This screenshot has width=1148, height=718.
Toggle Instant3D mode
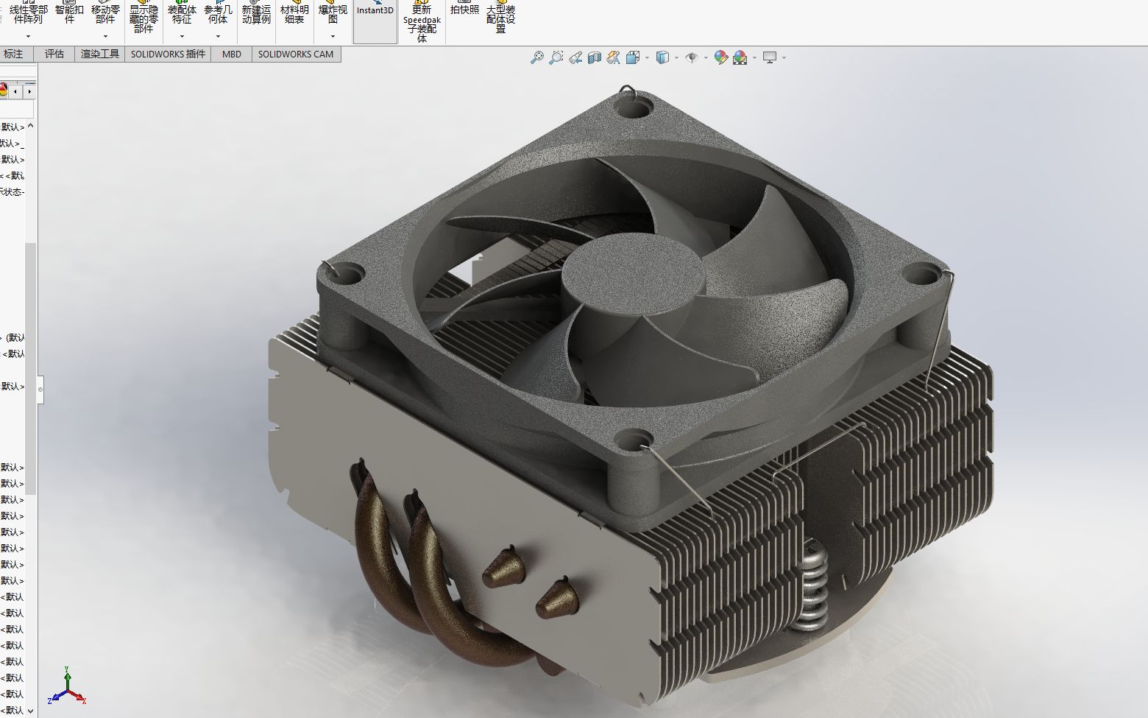coord(375,12)
